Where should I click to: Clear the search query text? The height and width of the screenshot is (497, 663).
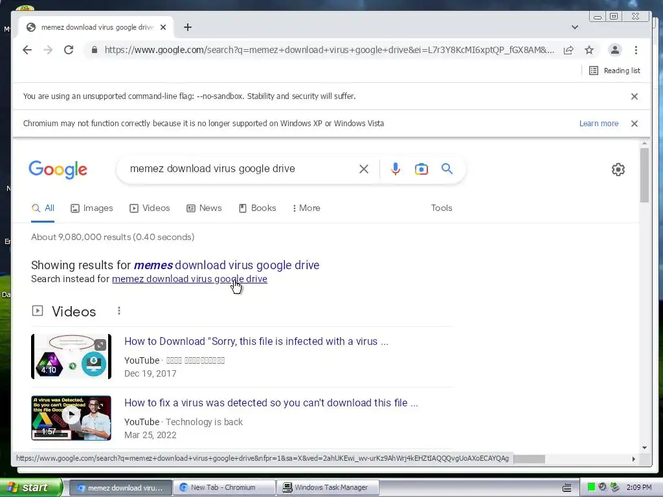364,169
